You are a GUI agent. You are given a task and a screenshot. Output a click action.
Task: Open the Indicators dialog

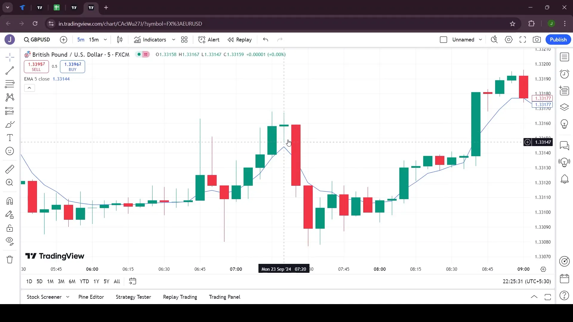pyautogui.click(x=150, y=40)
